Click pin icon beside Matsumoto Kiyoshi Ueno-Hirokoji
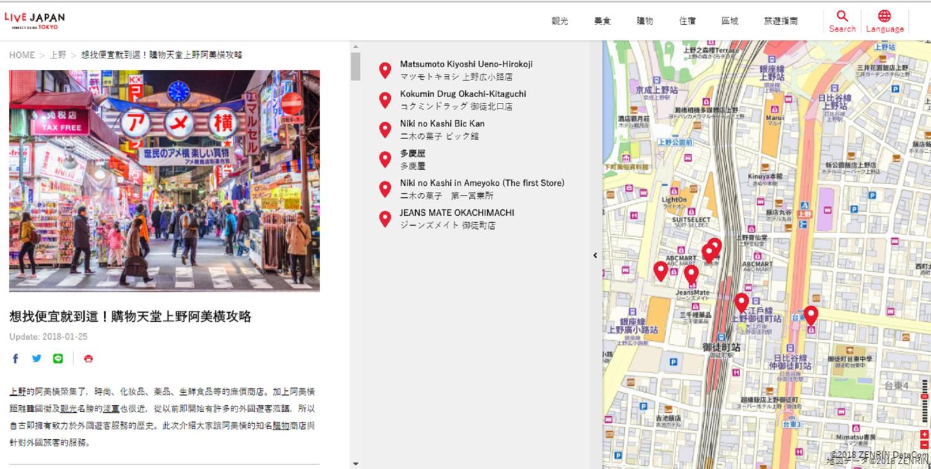The width and height of the screenshot is (931, 469). click(x=385, y=70)
